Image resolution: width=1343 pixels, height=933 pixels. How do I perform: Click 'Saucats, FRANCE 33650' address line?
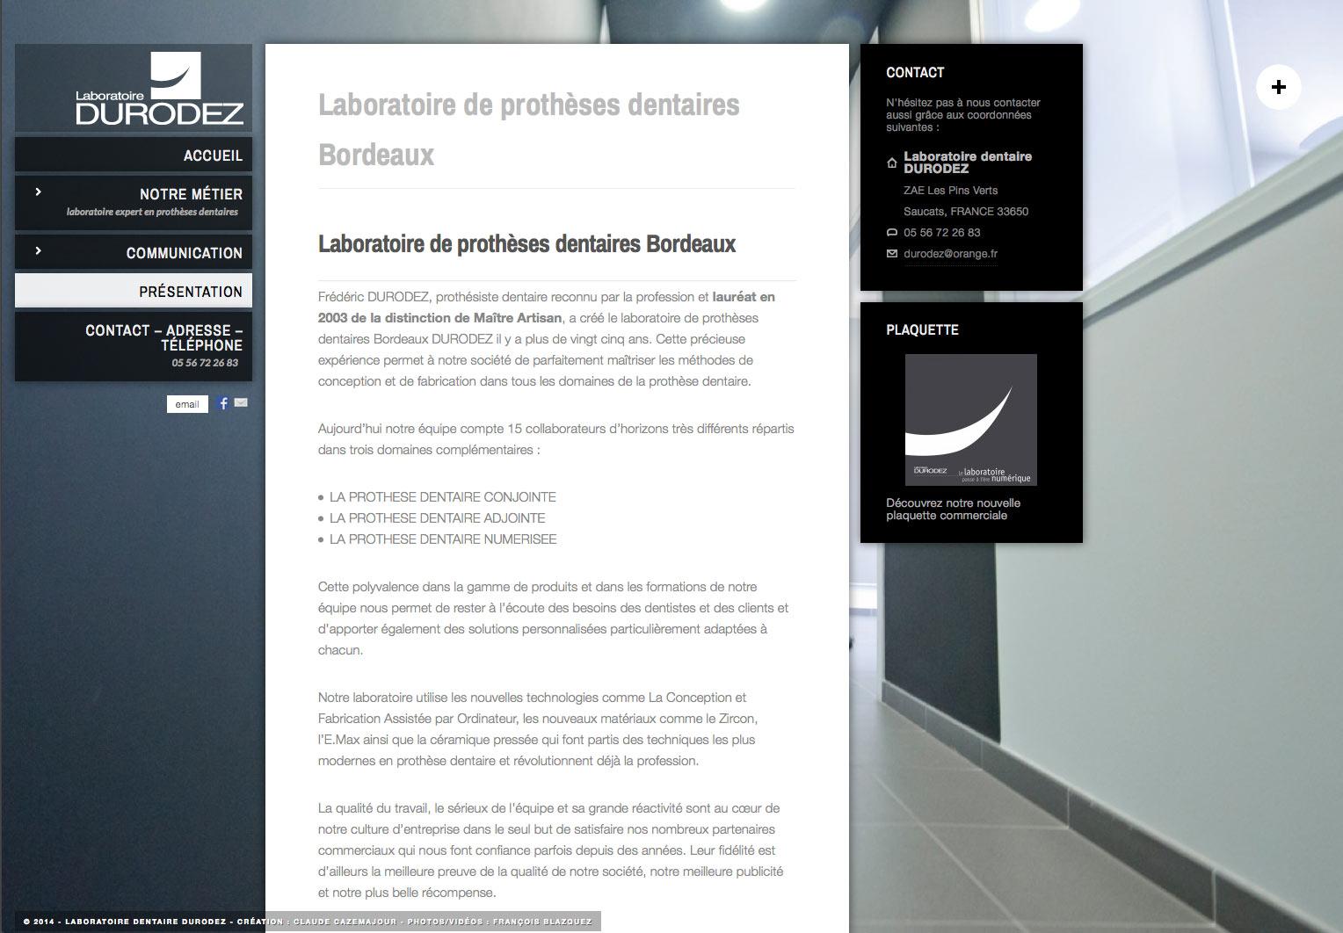click(966, 212)
